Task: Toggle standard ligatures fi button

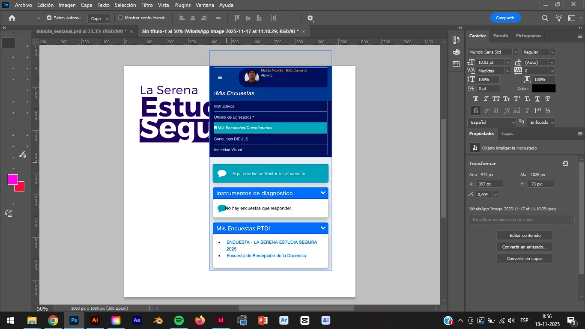Action: [x=476, y=111]
